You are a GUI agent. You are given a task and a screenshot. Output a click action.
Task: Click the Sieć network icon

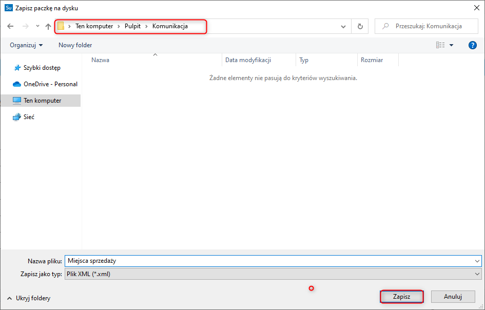coord(17,117)
